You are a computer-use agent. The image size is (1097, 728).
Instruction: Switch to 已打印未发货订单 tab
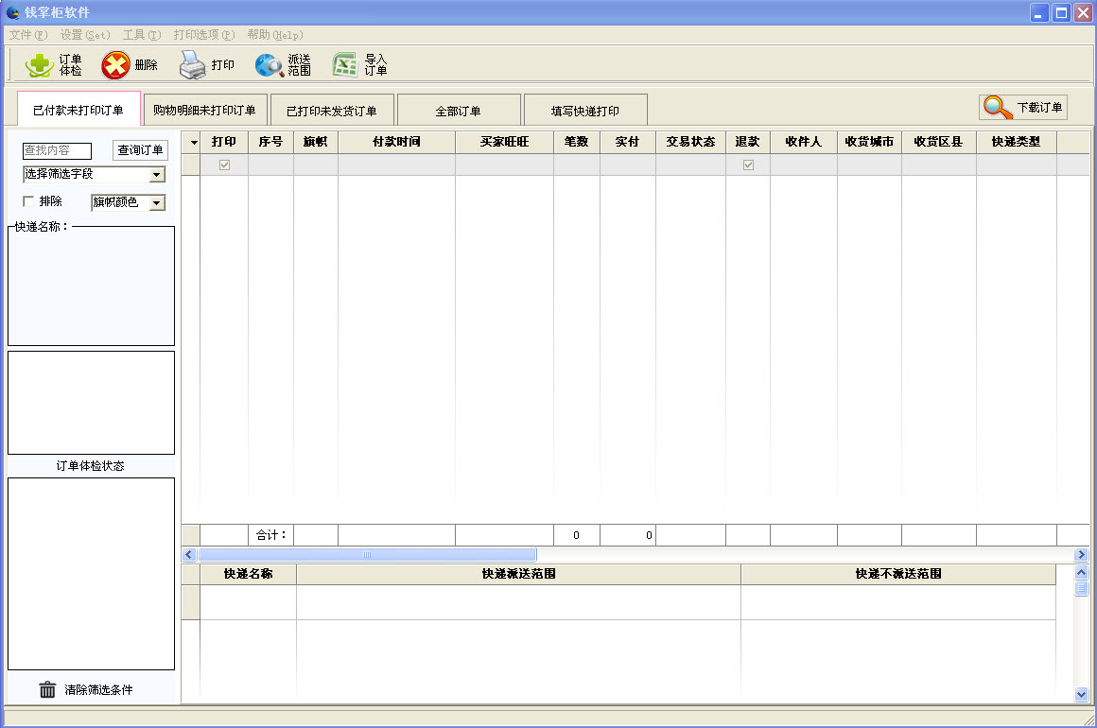(x=332, y=111)
